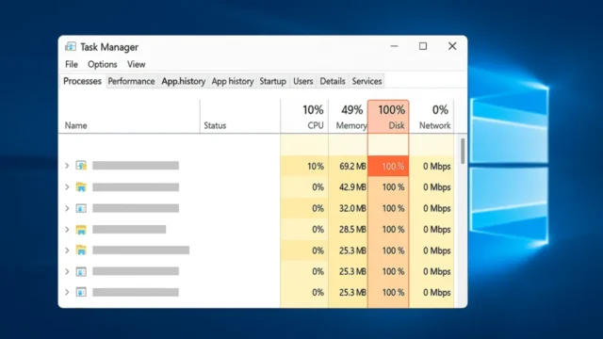The height and width of the screenshot is (339, 603).
Task: Open the Services tab
Action: [367, 81]
